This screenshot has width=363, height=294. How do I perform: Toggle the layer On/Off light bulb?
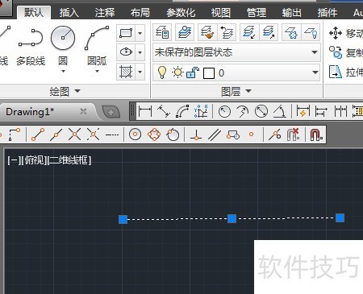click(162, 72)
